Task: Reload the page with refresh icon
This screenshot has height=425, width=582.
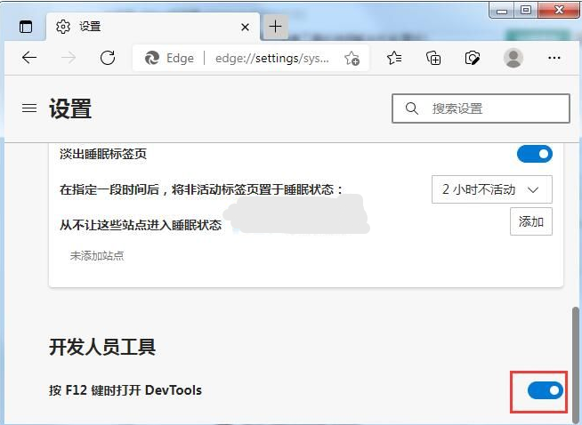Action: click(x=108, y=58)
